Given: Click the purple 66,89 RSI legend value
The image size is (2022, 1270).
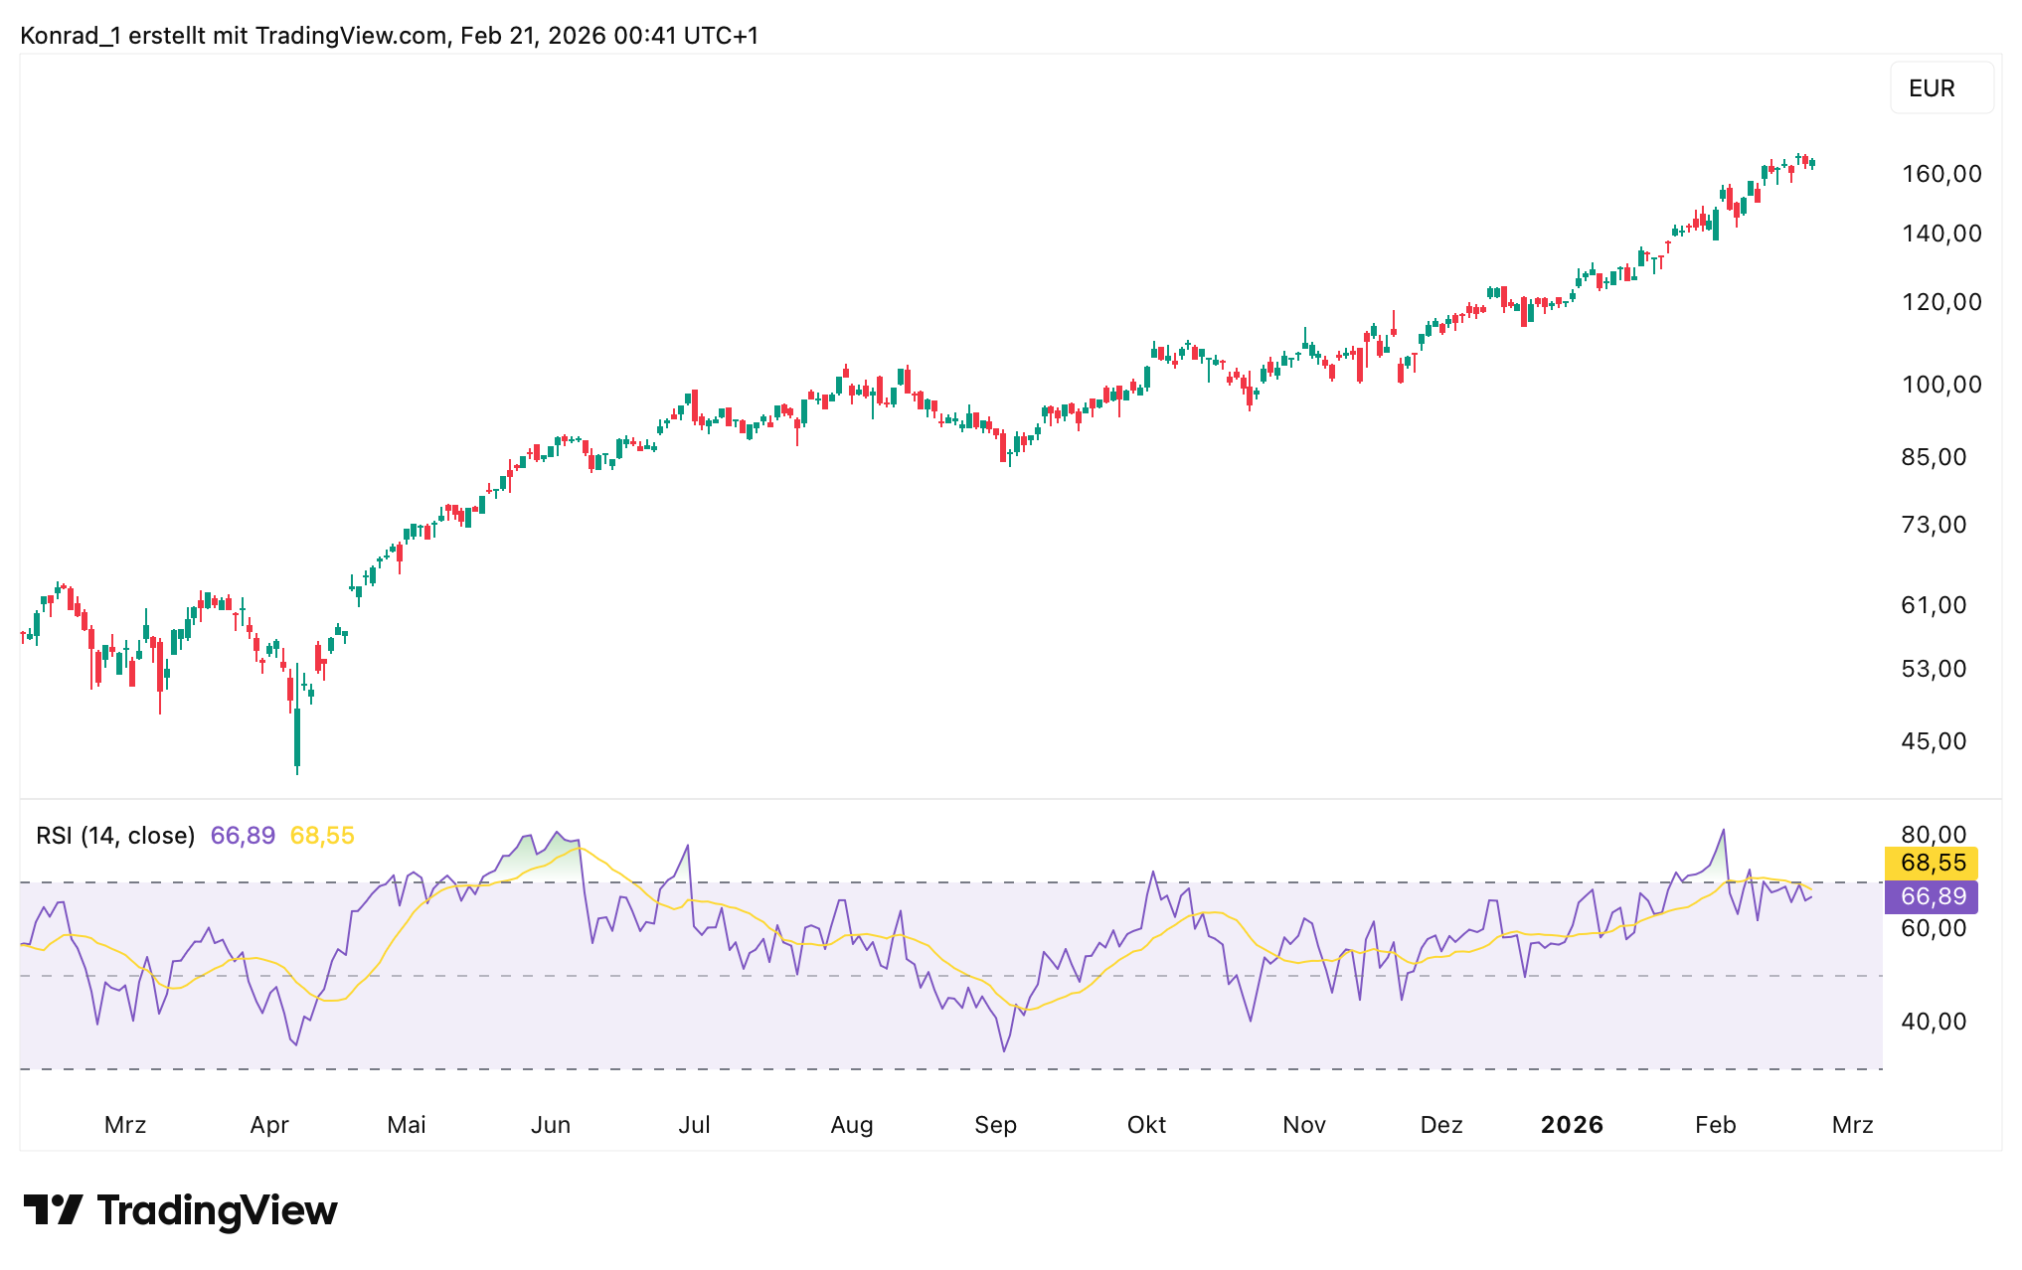Looking at the screenshot, I should (243, 836).
